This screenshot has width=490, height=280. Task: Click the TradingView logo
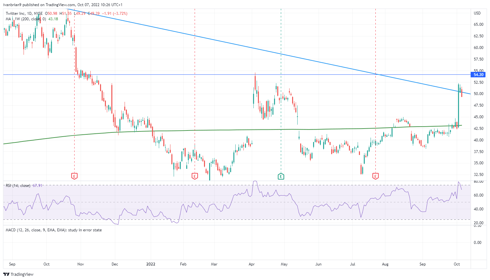(18, 274)
